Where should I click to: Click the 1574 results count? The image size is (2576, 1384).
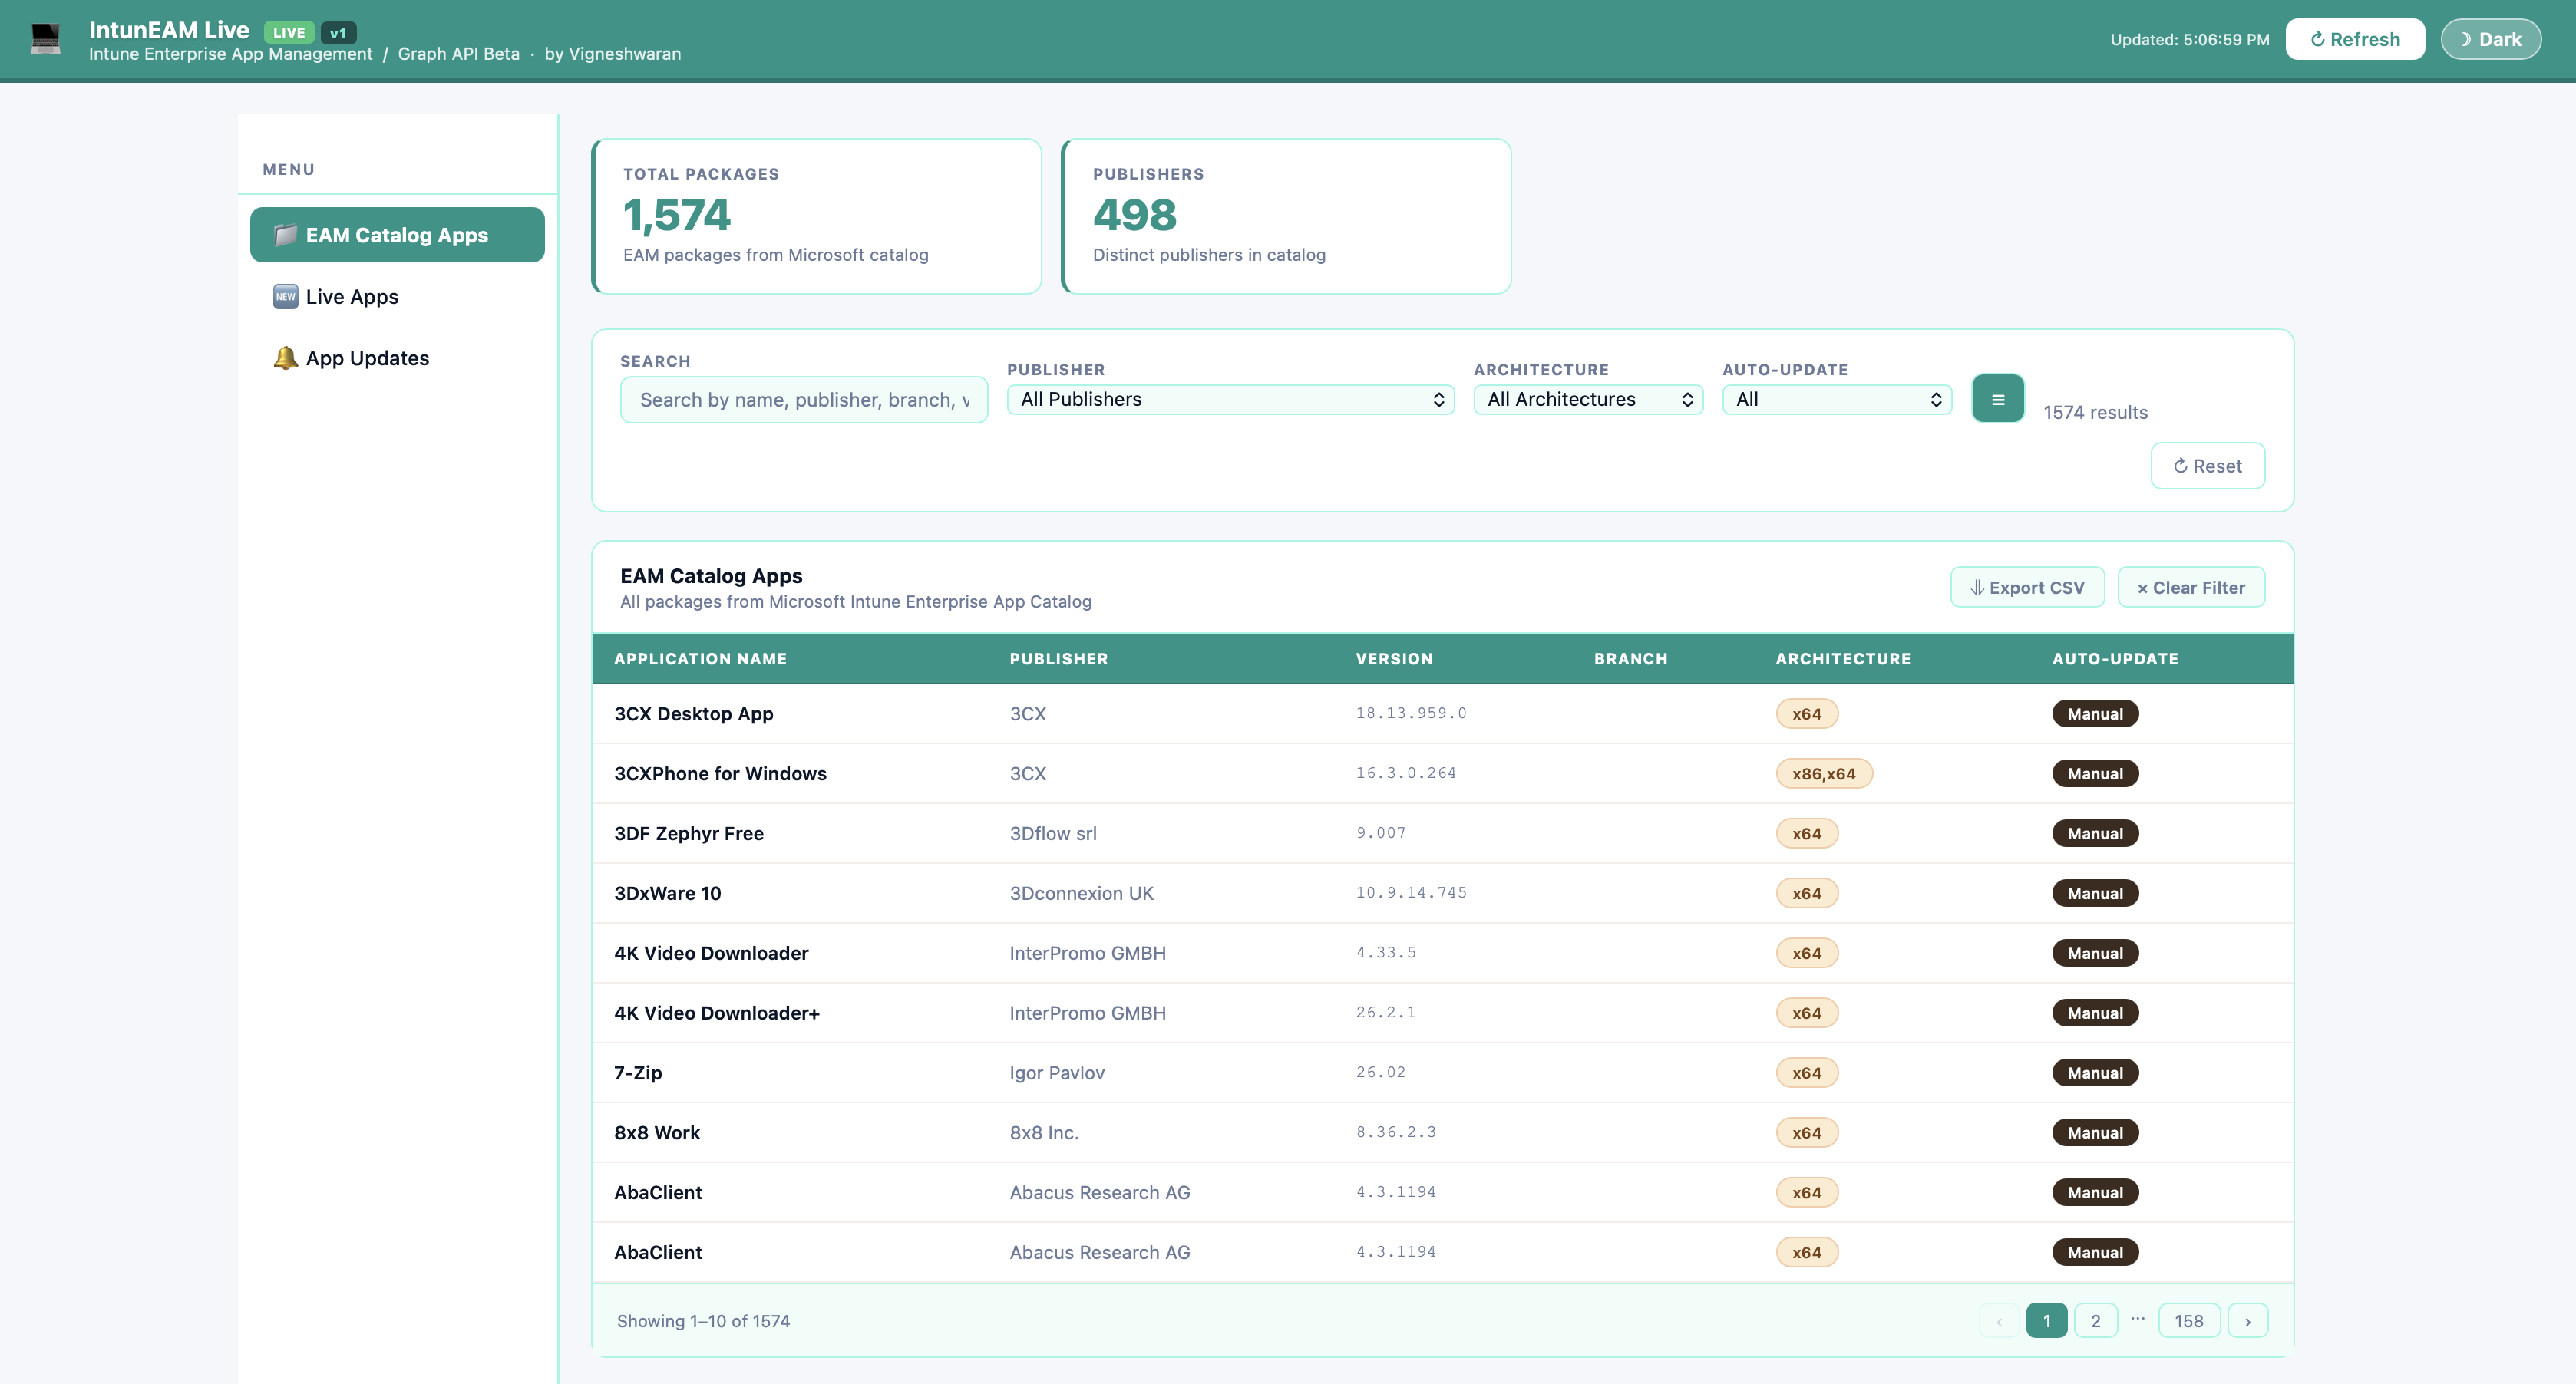2095,413
